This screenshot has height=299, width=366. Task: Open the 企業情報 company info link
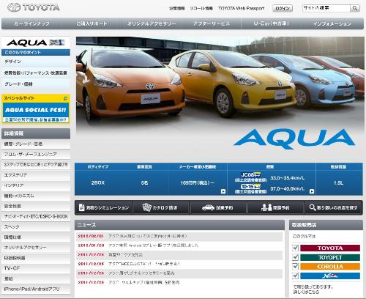pyautogui.click(x=177, y=8)
